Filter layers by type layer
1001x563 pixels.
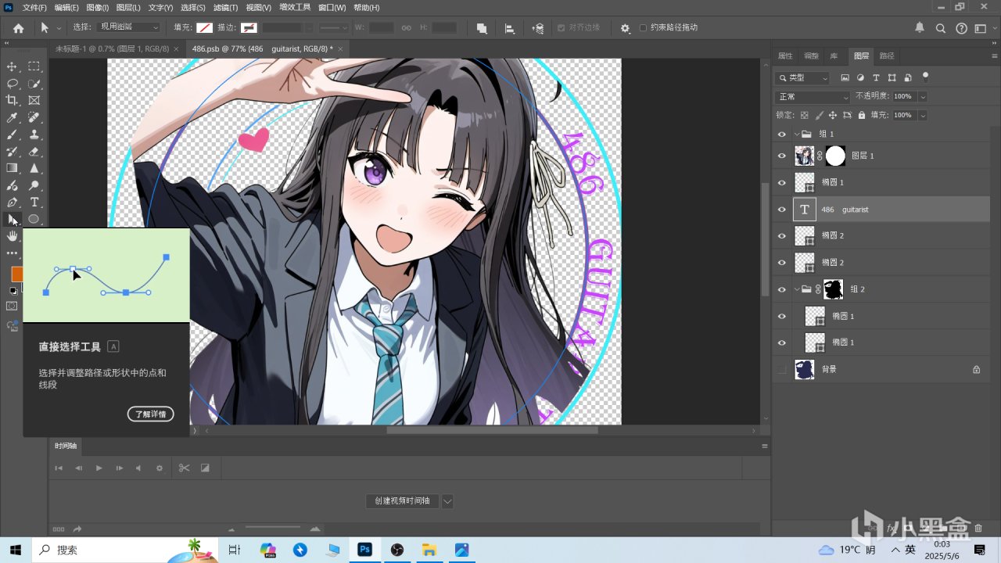[x=876, y=77]
